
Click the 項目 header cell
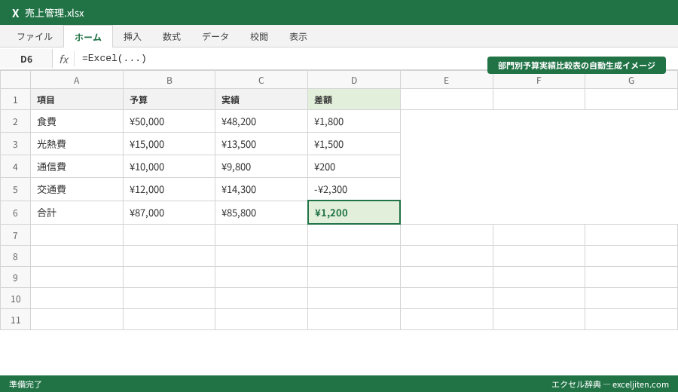coord(77,100)
